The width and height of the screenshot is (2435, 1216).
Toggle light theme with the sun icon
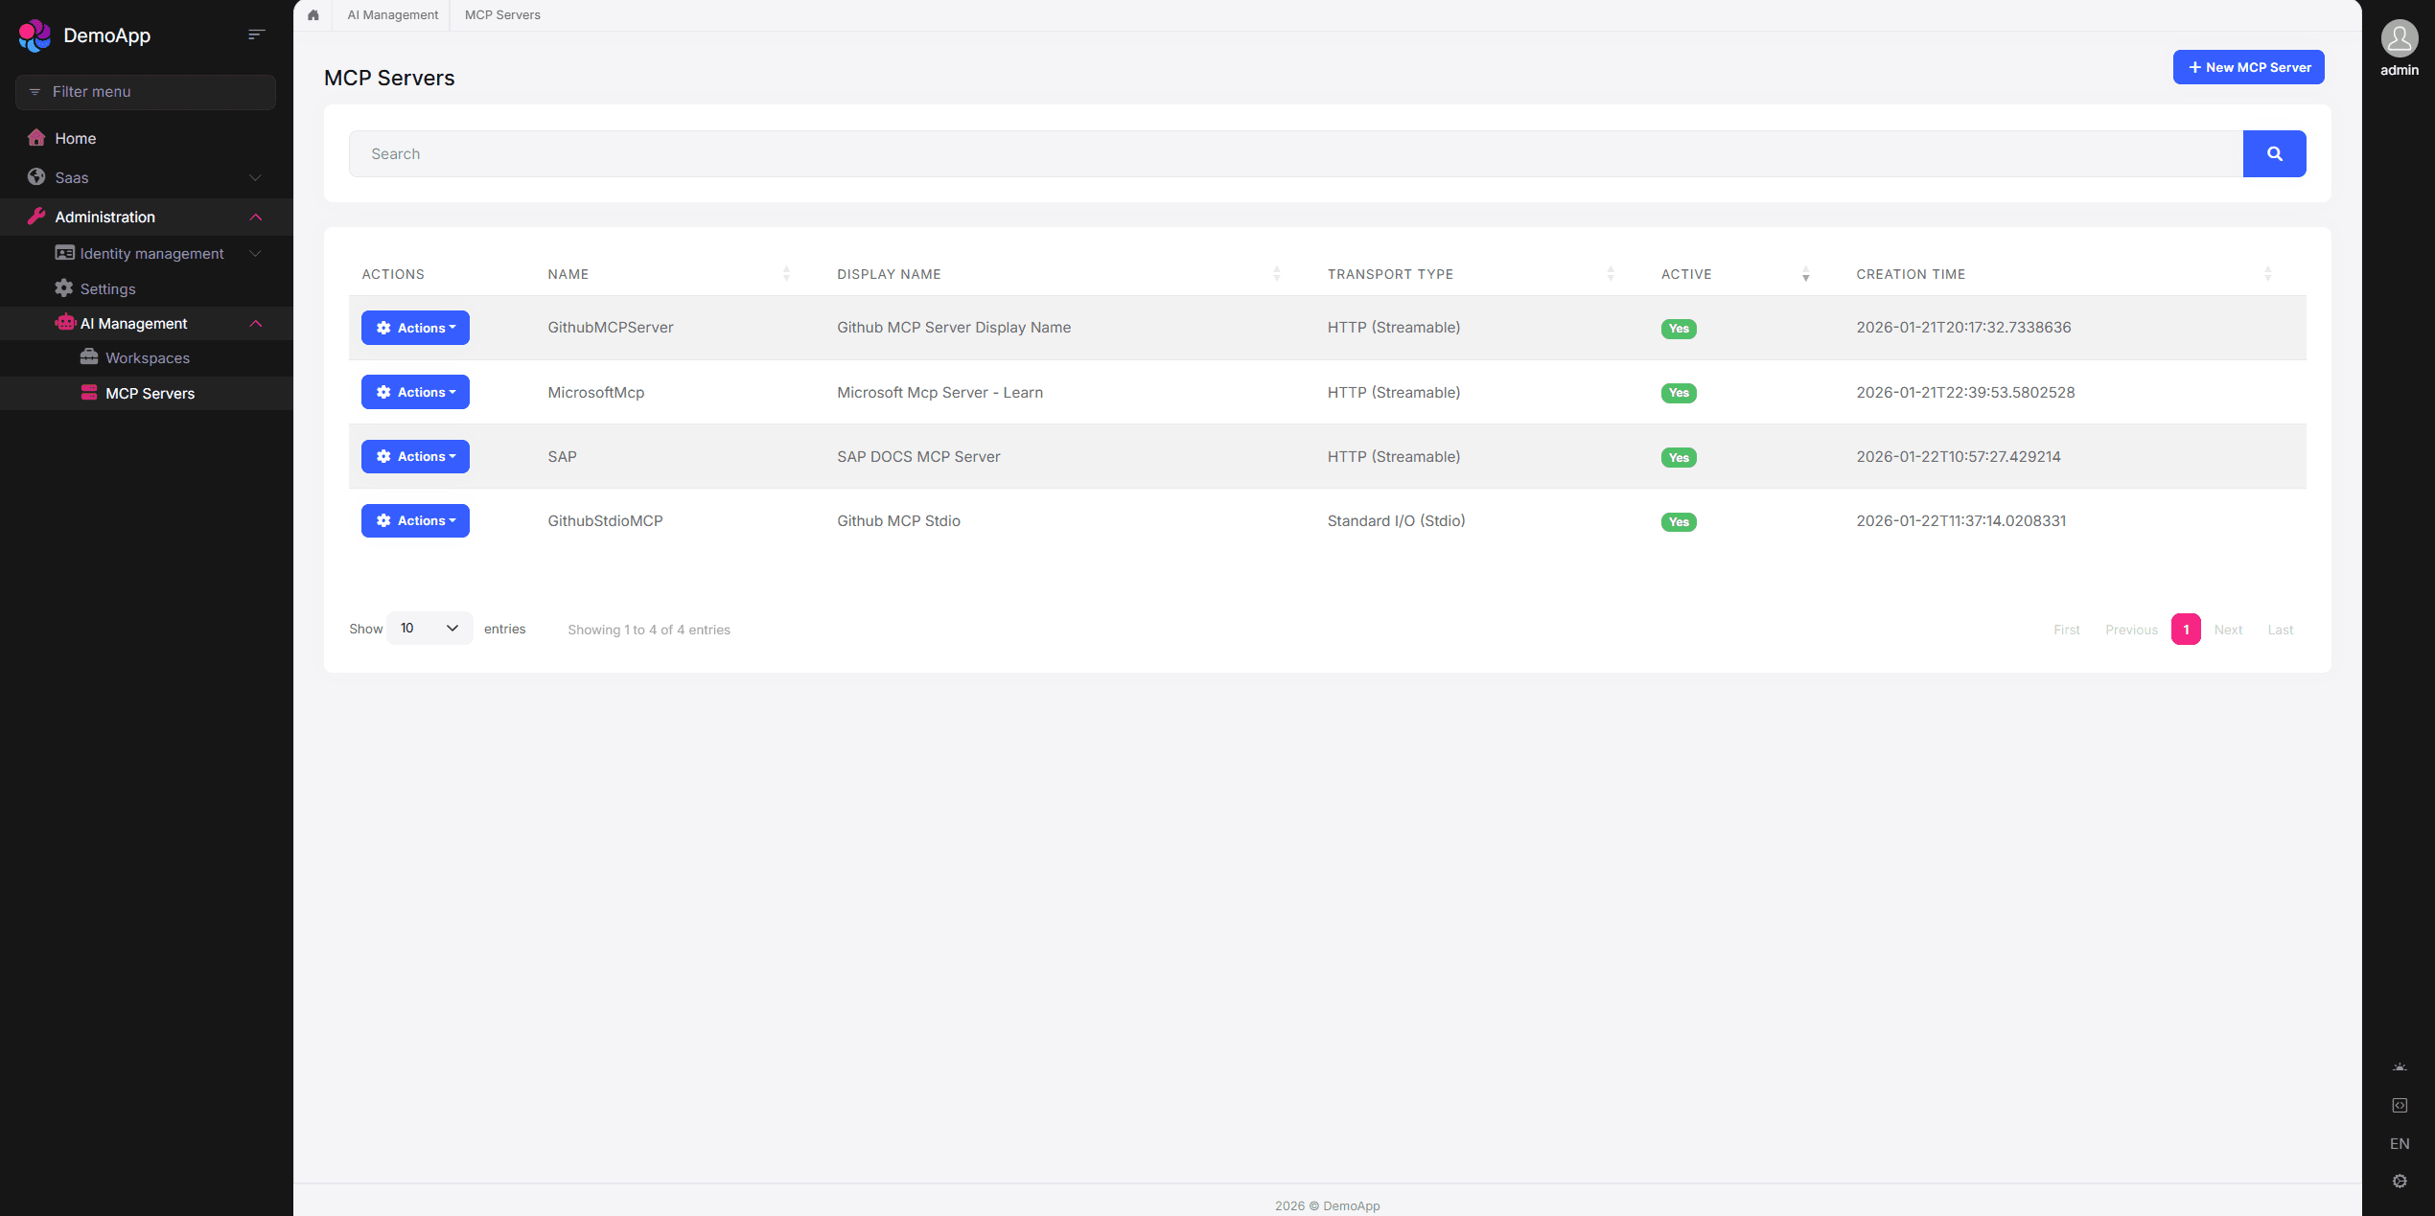click(x=2400, y=1066)
